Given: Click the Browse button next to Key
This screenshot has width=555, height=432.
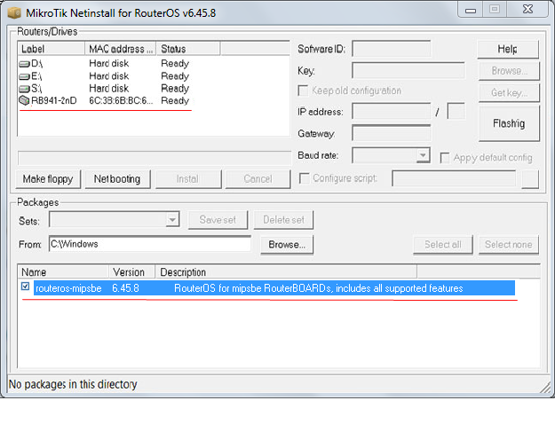Looking at the screenshot, I should click(509, 71).
